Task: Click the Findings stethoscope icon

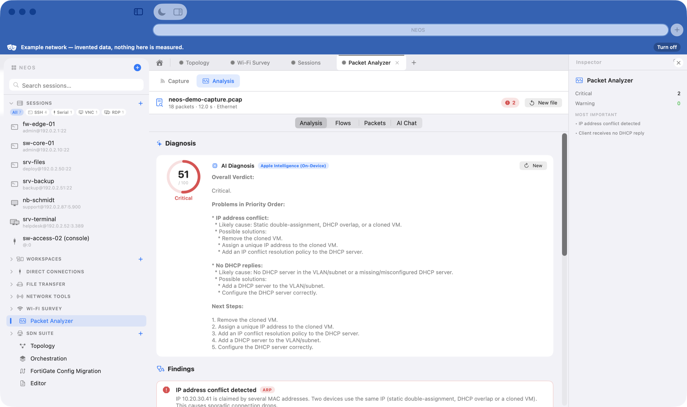Action: pyautogui.click(x=160, y=369)
